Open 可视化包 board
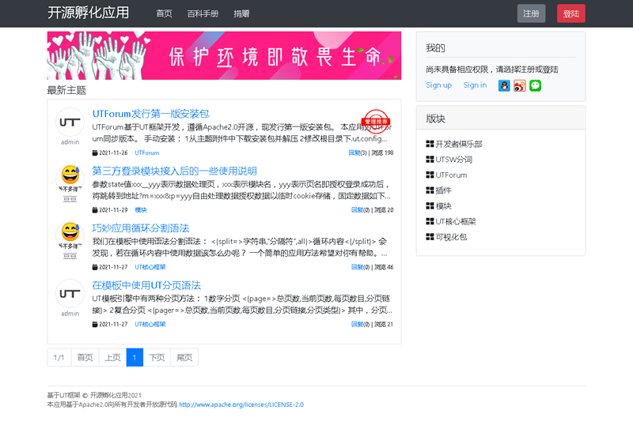633x429 pixels. (451, 237)
